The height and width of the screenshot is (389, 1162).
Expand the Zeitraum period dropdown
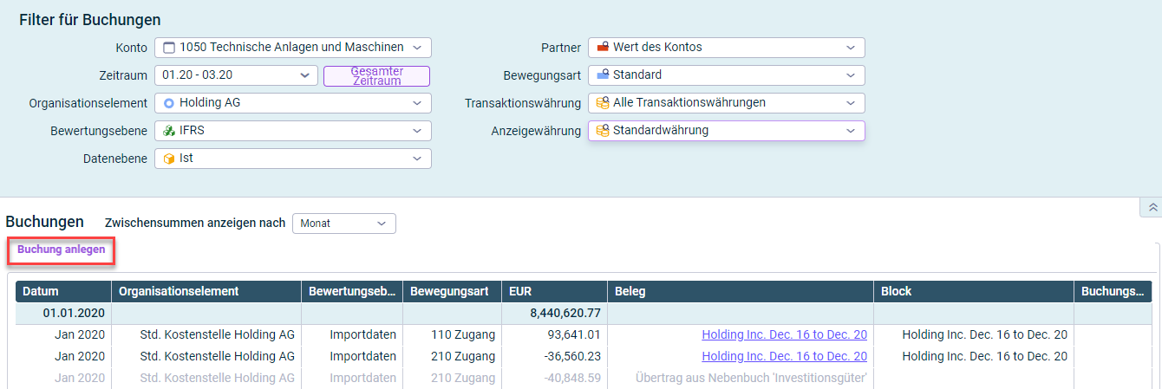pyautogui.click(x=304, y=75)
